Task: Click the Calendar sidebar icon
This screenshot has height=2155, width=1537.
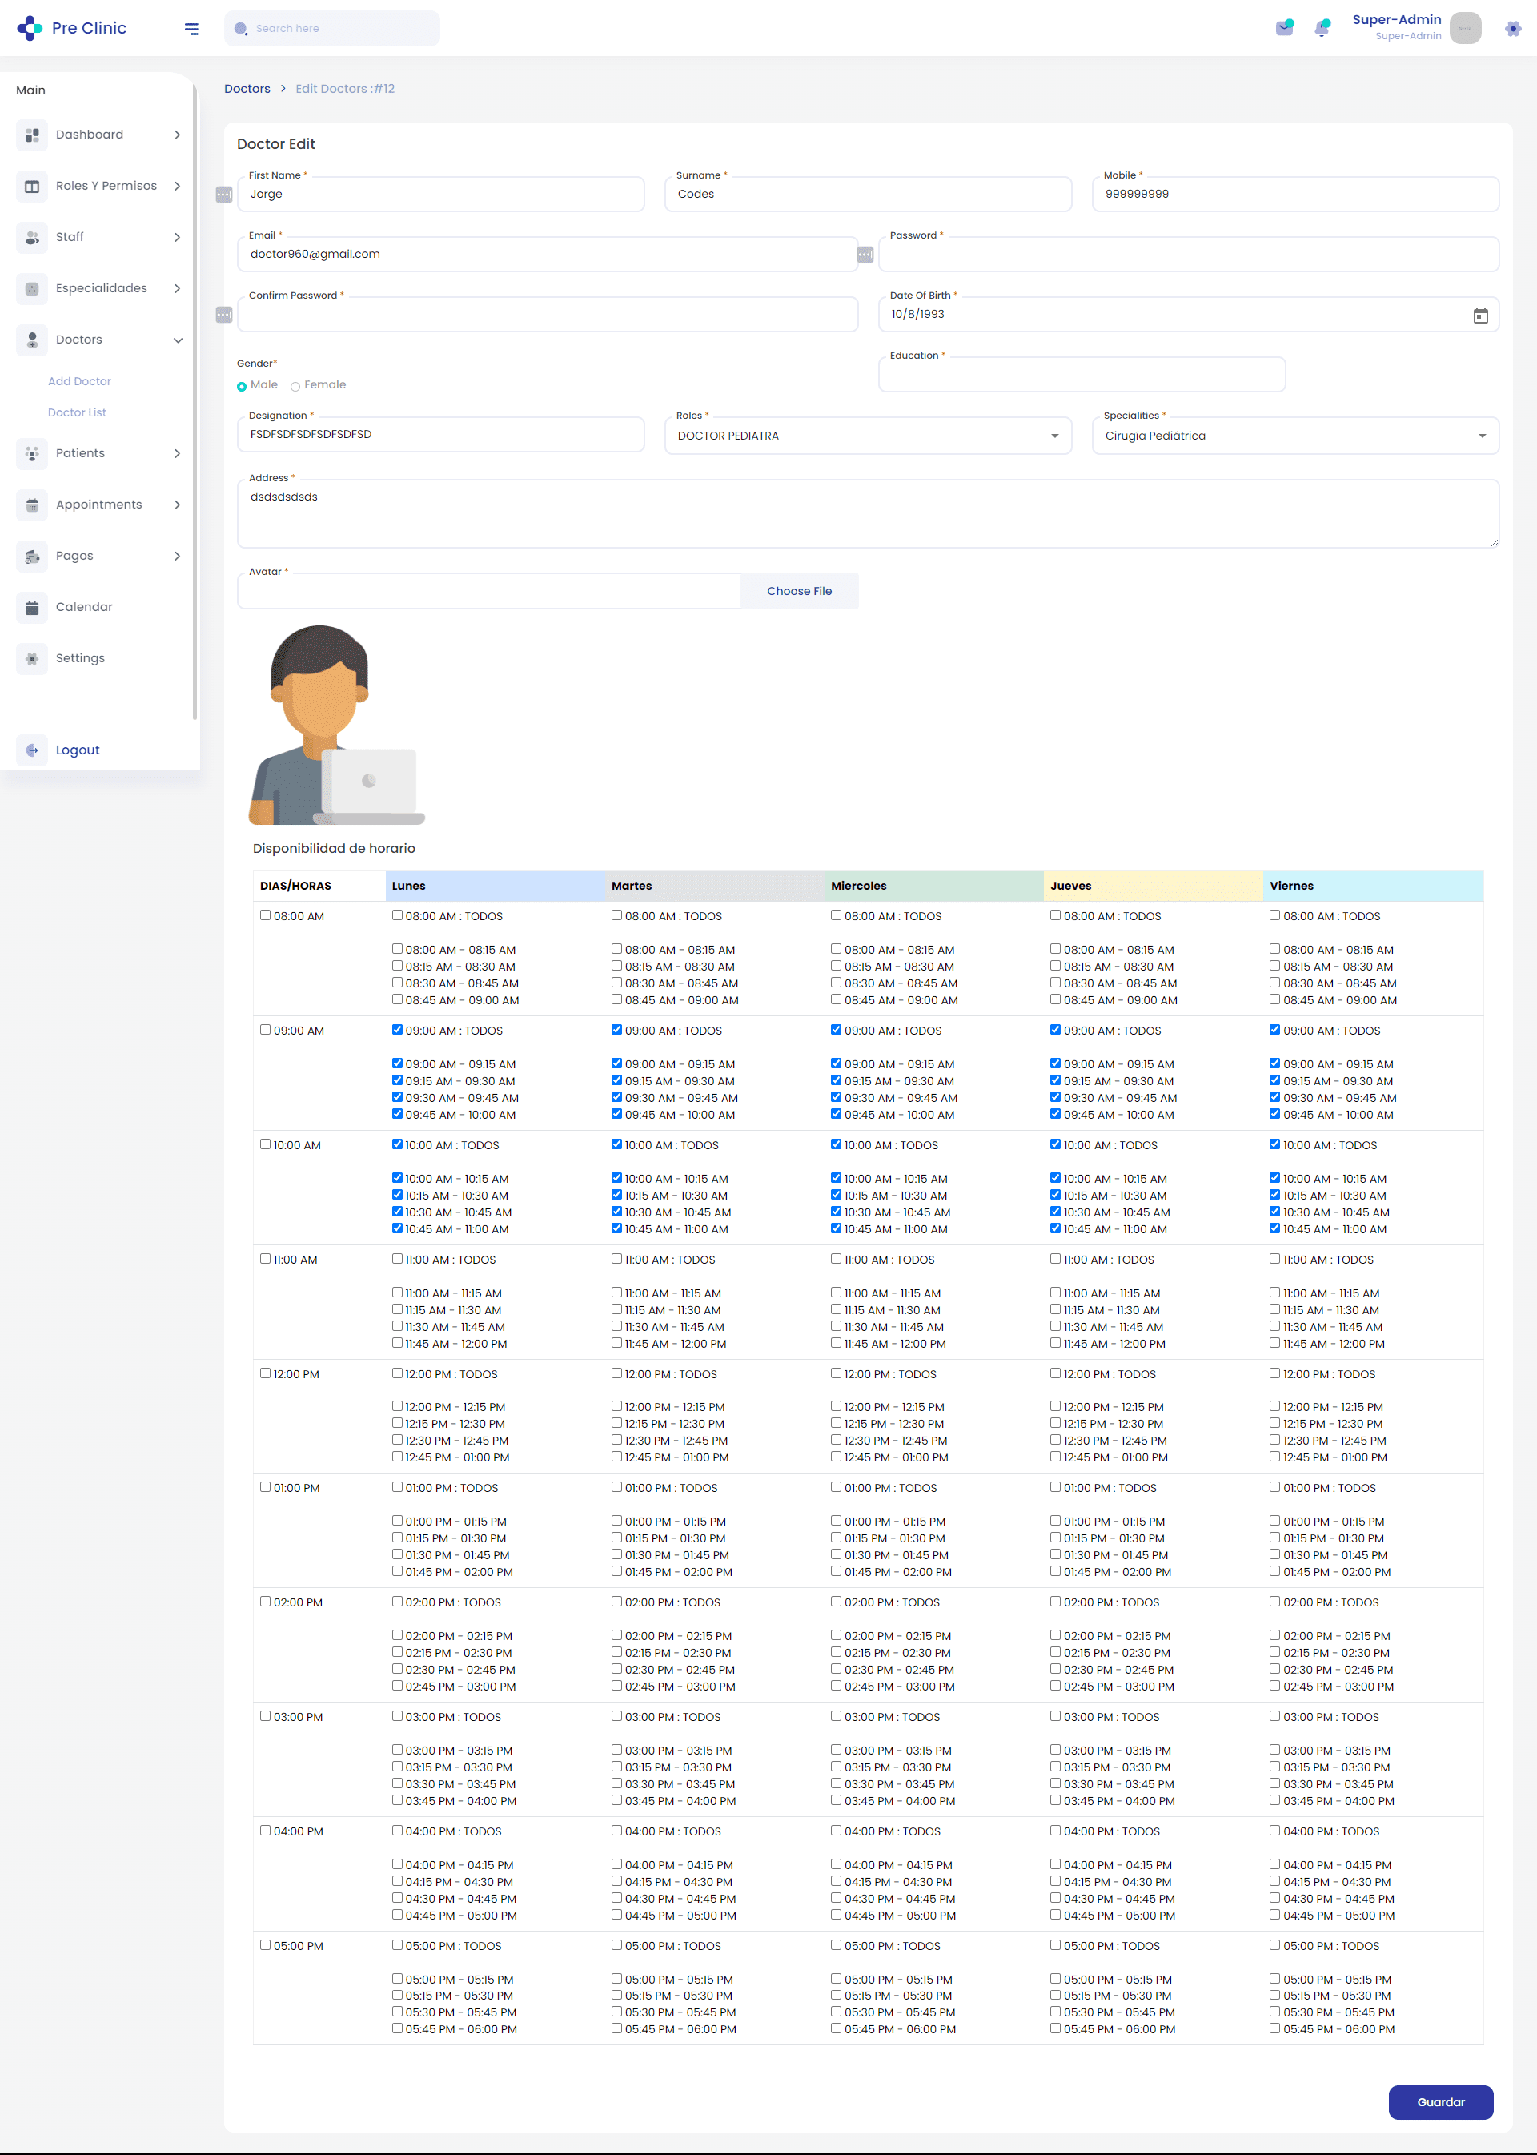Action: coord(32,607)
